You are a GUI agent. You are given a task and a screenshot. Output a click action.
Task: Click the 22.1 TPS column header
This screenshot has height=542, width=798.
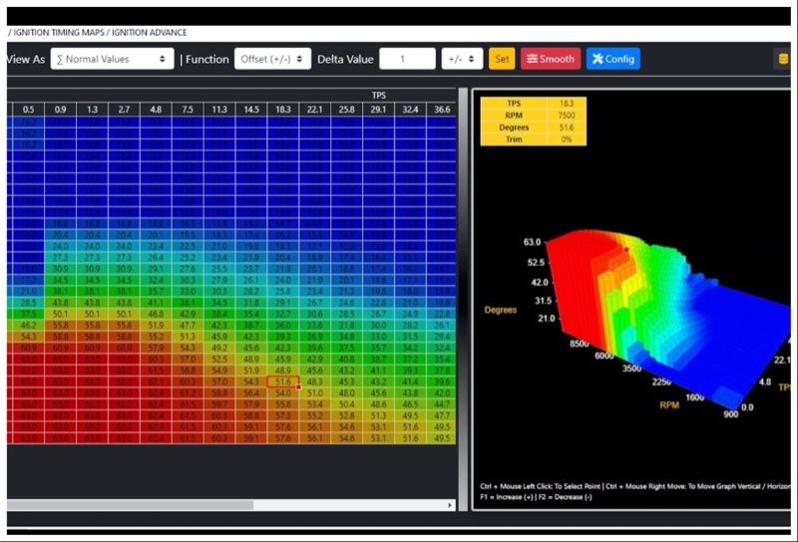click(x=315, y=109)
